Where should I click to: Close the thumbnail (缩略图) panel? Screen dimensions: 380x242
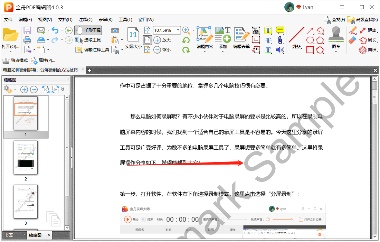(x=67, y=79)
